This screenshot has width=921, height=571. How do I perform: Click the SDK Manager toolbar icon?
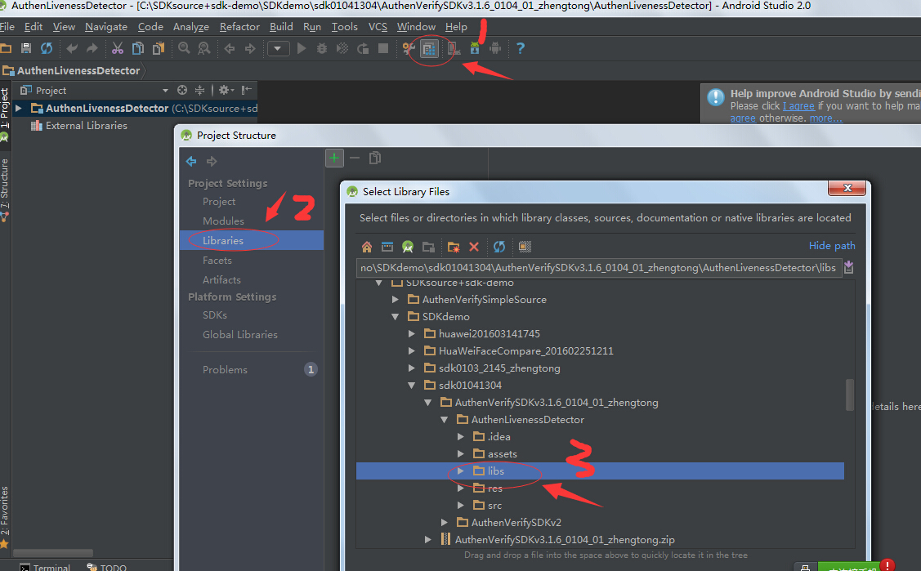pyautogui.click(x=474, y=49)
